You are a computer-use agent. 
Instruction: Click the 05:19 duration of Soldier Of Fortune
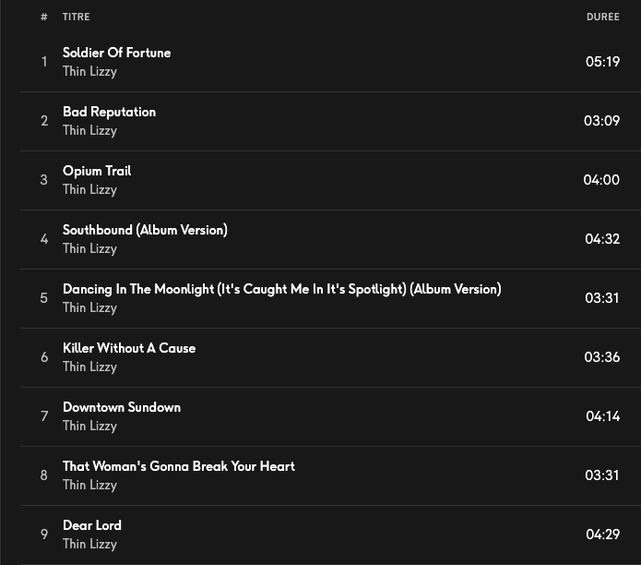click(602, 62)
